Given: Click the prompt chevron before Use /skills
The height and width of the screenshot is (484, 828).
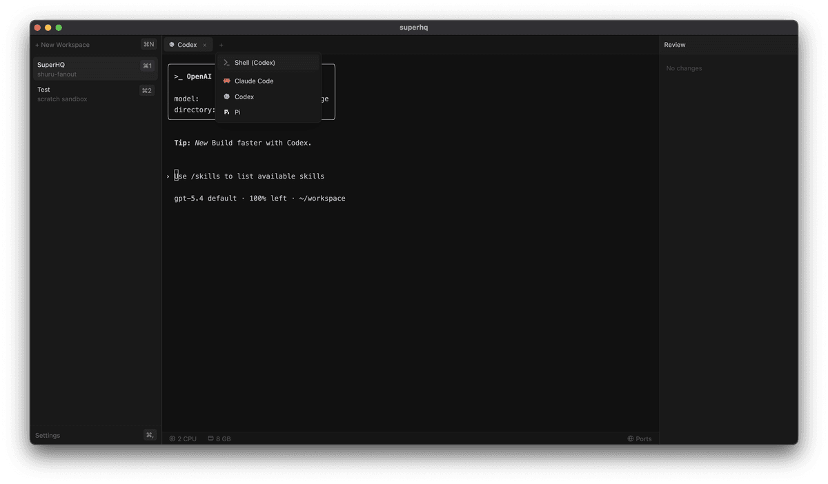Looking at the screenshot, I should (168, 177).
